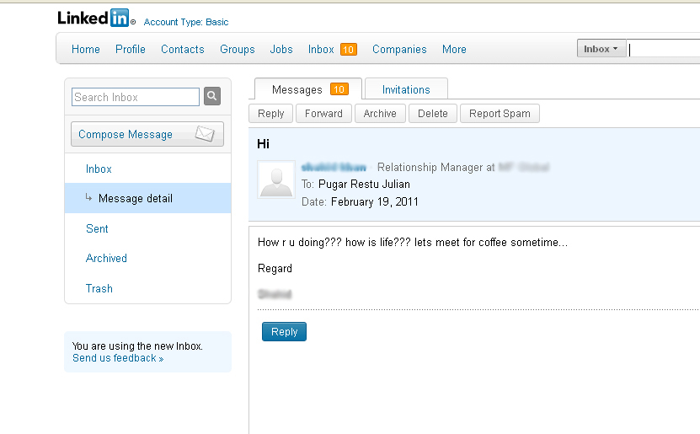Click the search magnifier icon beside Search Inbox
The image size is (700, 434).
pos(212,97)
